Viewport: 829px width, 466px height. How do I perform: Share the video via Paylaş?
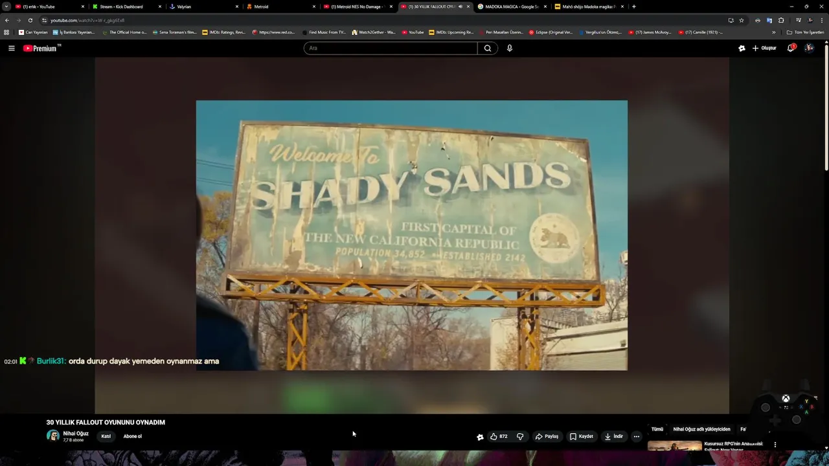click(547, 436)
